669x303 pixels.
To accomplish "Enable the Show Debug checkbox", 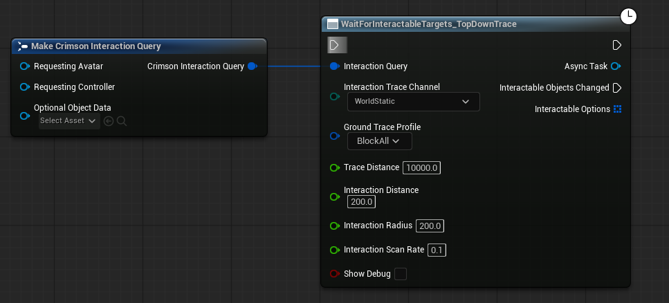I will click(x=400, y=274).
